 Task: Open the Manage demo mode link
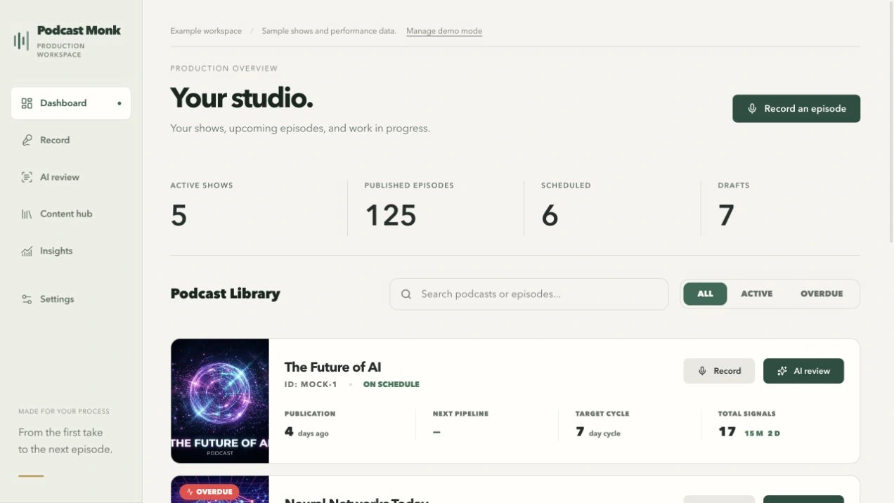tap(444, 31)
